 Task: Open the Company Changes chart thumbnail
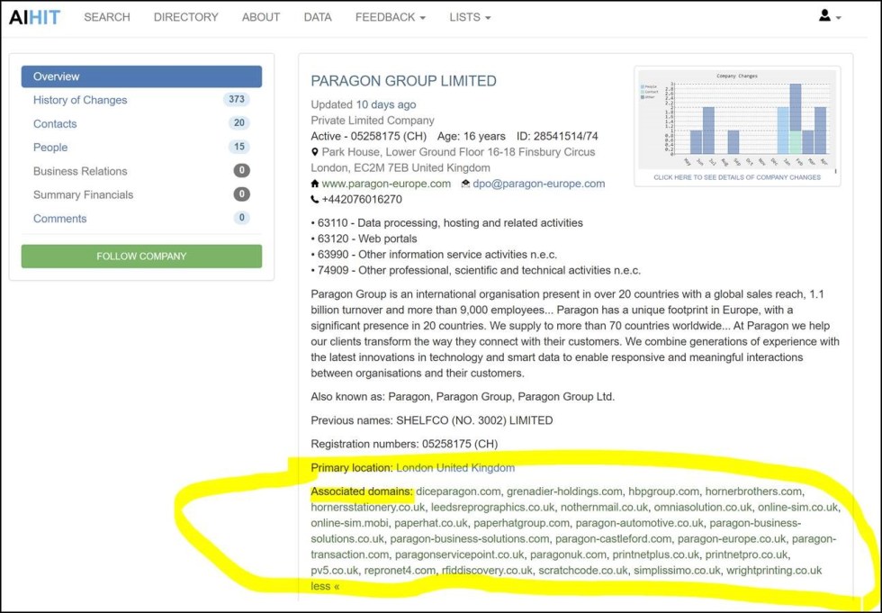click(x=737, y=119)
